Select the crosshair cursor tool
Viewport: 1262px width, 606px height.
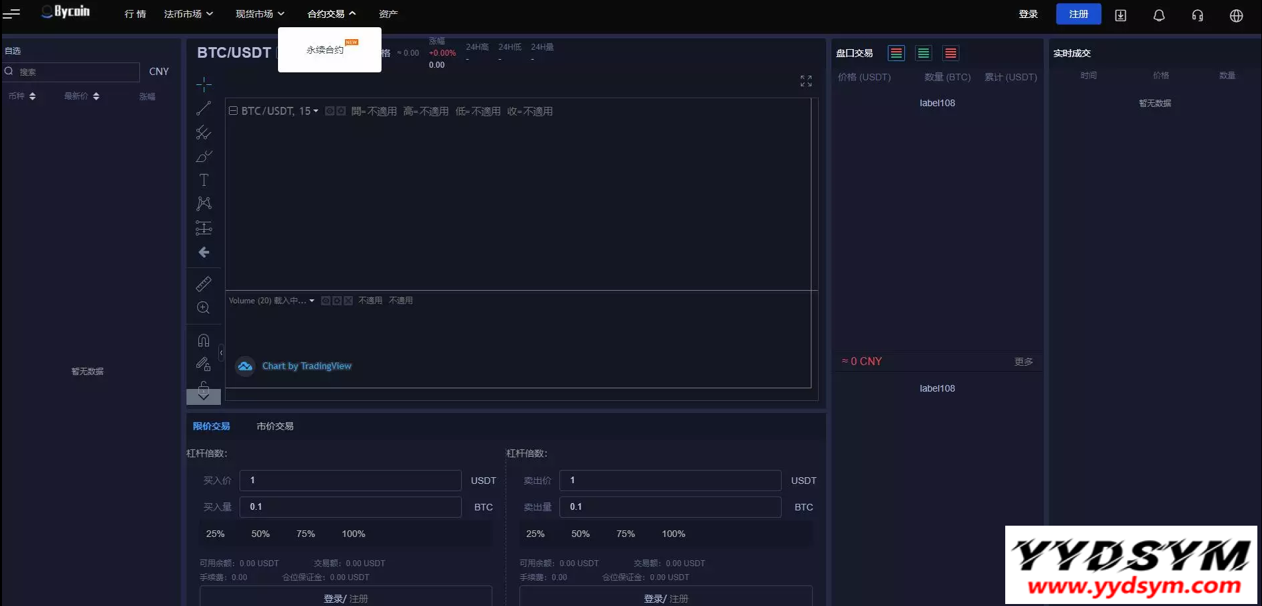pos(204,84)
